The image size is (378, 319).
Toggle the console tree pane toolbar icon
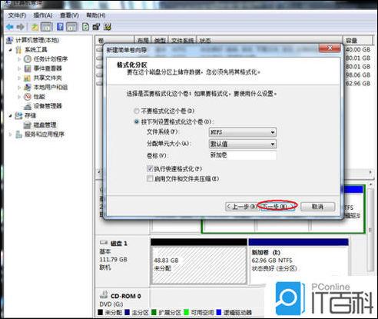coord(46,27)
